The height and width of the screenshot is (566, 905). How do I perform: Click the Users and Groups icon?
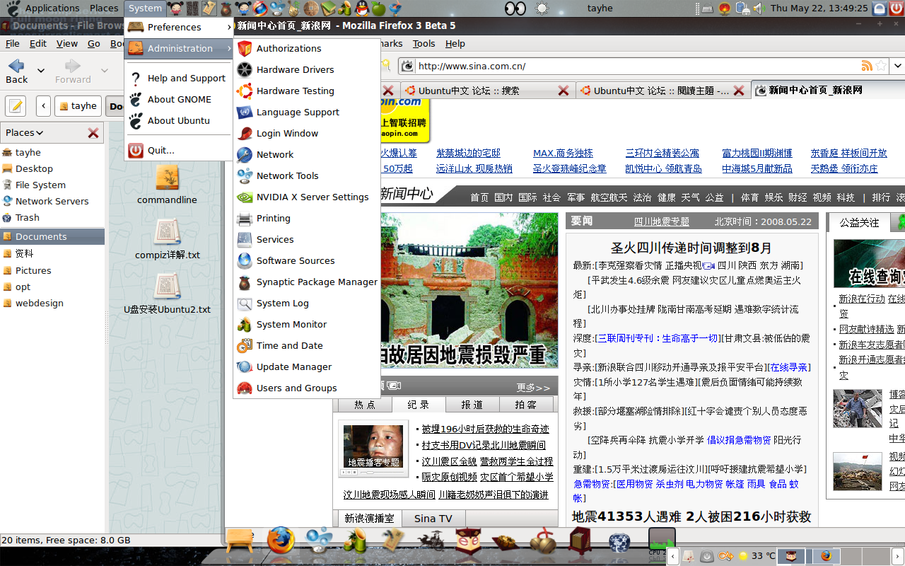click(245, 388)
